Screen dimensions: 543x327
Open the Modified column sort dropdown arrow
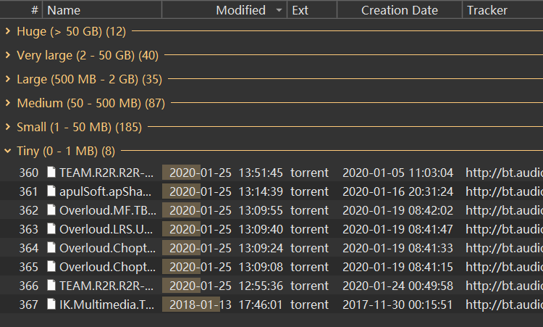click(x=279, y=10)
